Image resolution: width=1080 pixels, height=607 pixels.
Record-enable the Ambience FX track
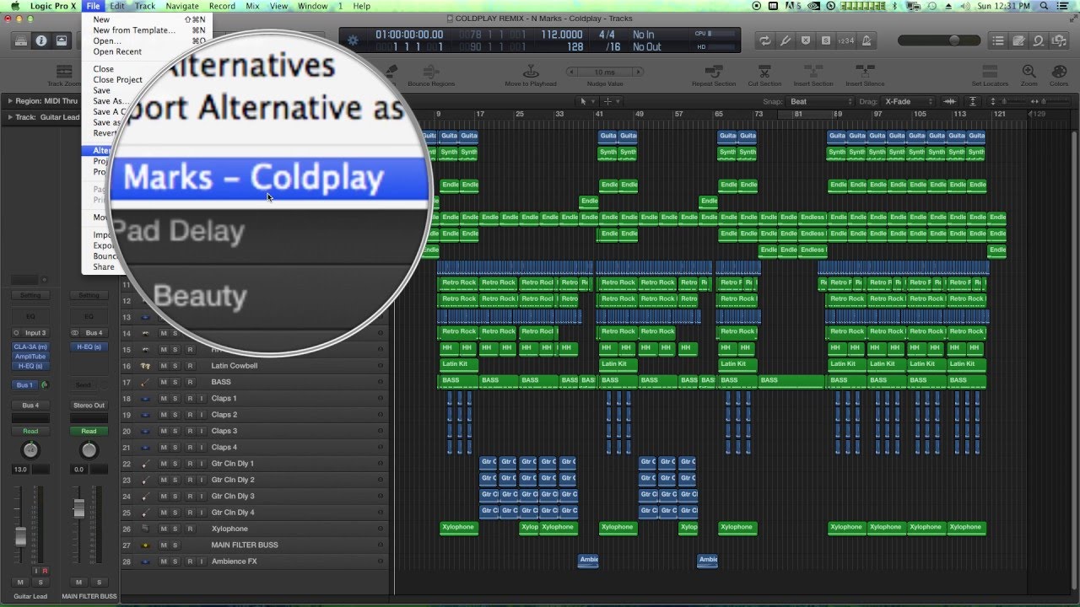tap(190, 561)
